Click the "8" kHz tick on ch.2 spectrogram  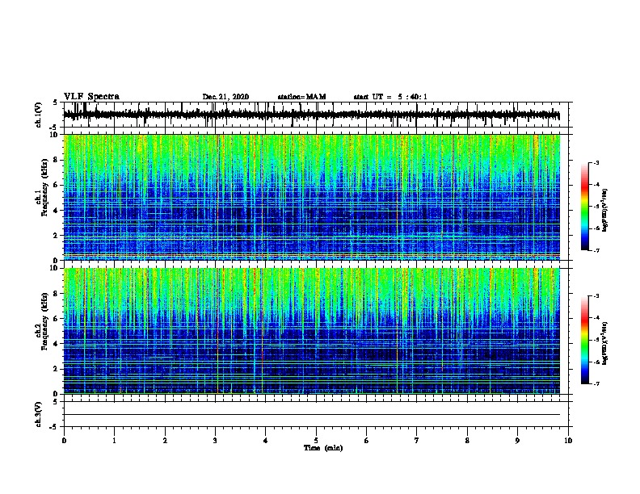[x=56, y=294]
